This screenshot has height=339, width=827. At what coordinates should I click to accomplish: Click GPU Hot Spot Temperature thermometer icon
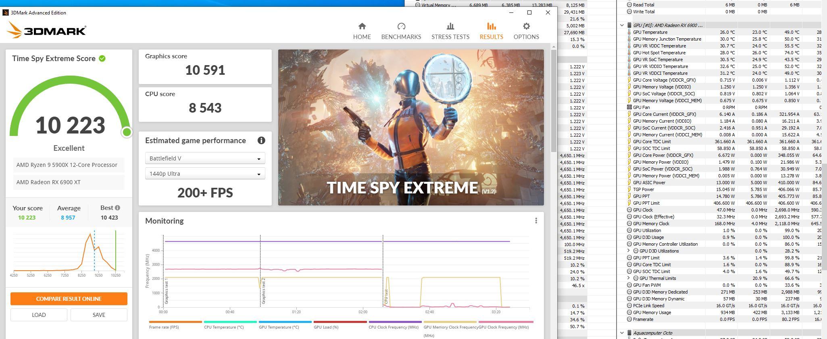coord(629,53)
